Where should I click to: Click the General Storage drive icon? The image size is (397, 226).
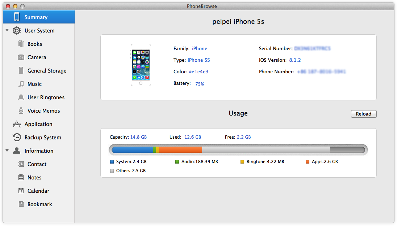pyautogui.click(x=21, y=70)
